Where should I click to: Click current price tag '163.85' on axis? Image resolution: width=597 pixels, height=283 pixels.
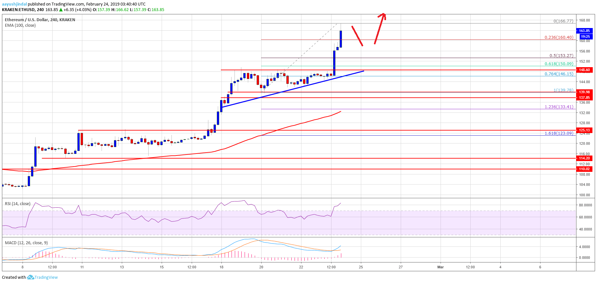coord(584,31)
